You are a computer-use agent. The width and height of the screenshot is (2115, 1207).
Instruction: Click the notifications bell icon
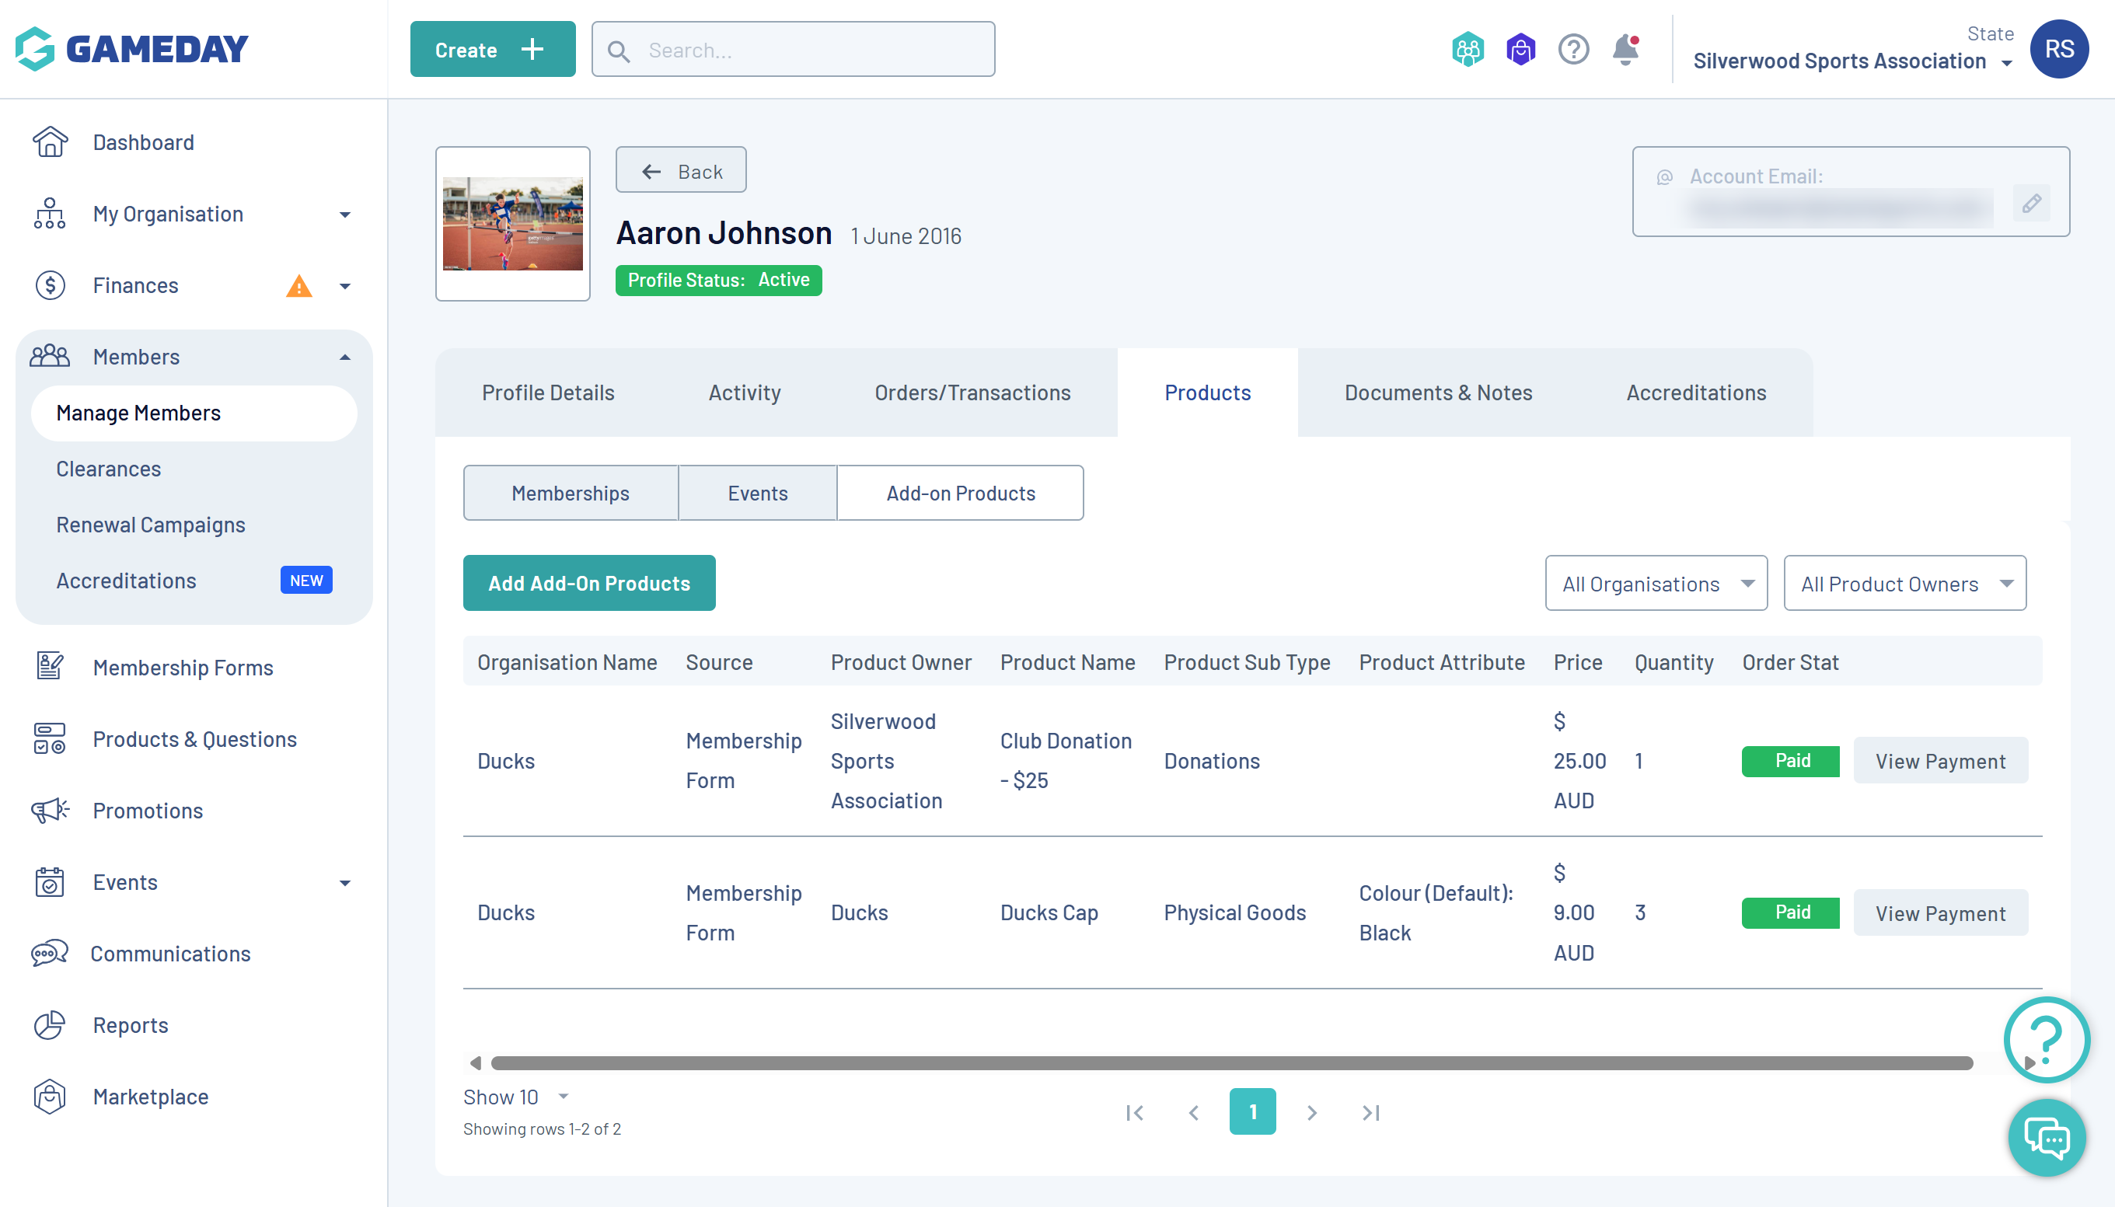(x=1625, y=50)
